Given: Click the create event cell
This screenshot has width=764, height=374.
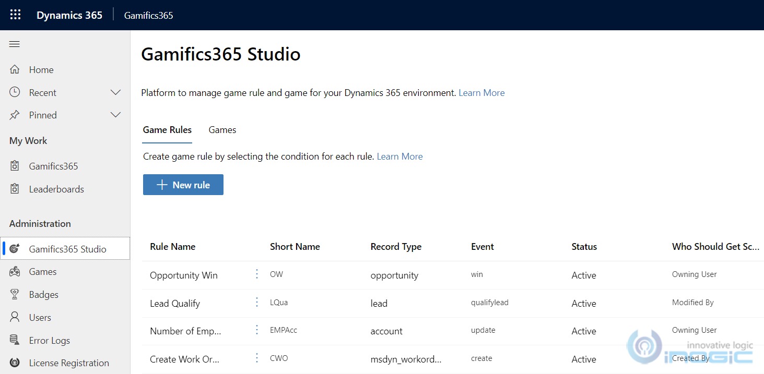Looking at the screenshot, I should [481, 358].
